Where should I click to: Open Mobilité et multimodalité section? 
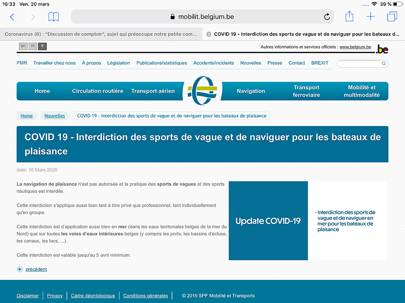[361, 91]
